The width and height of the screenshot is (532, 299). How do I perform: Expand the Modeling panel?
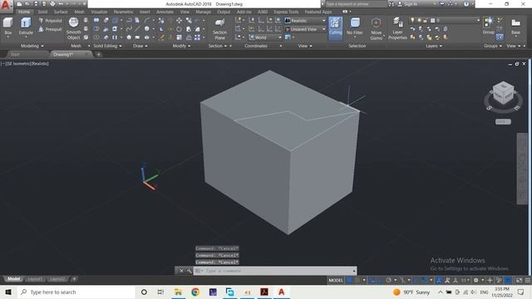pos(32,46)
